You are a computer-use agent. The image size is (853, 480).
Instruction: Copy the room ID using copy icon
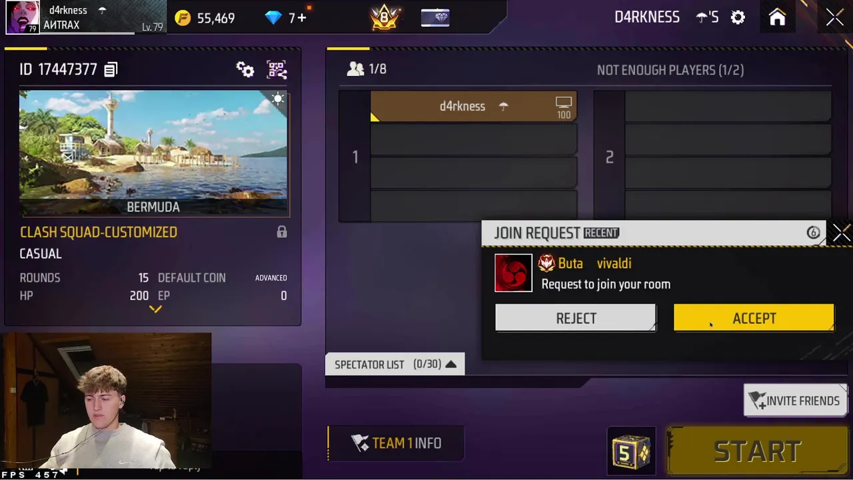[x=111, y=69]
